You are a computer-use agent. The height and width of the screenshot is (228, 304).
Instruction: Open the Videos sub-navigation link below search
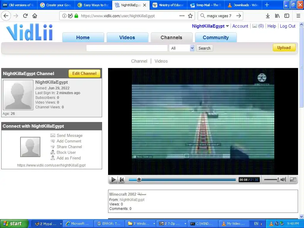[161, 61]
